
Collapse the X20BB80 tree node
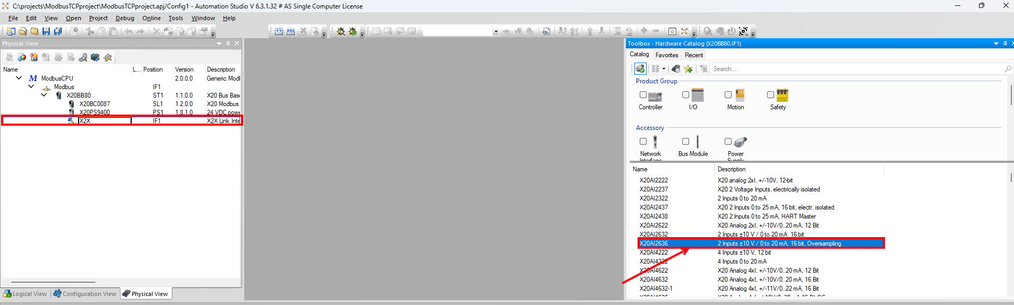(x=44, y=95)
